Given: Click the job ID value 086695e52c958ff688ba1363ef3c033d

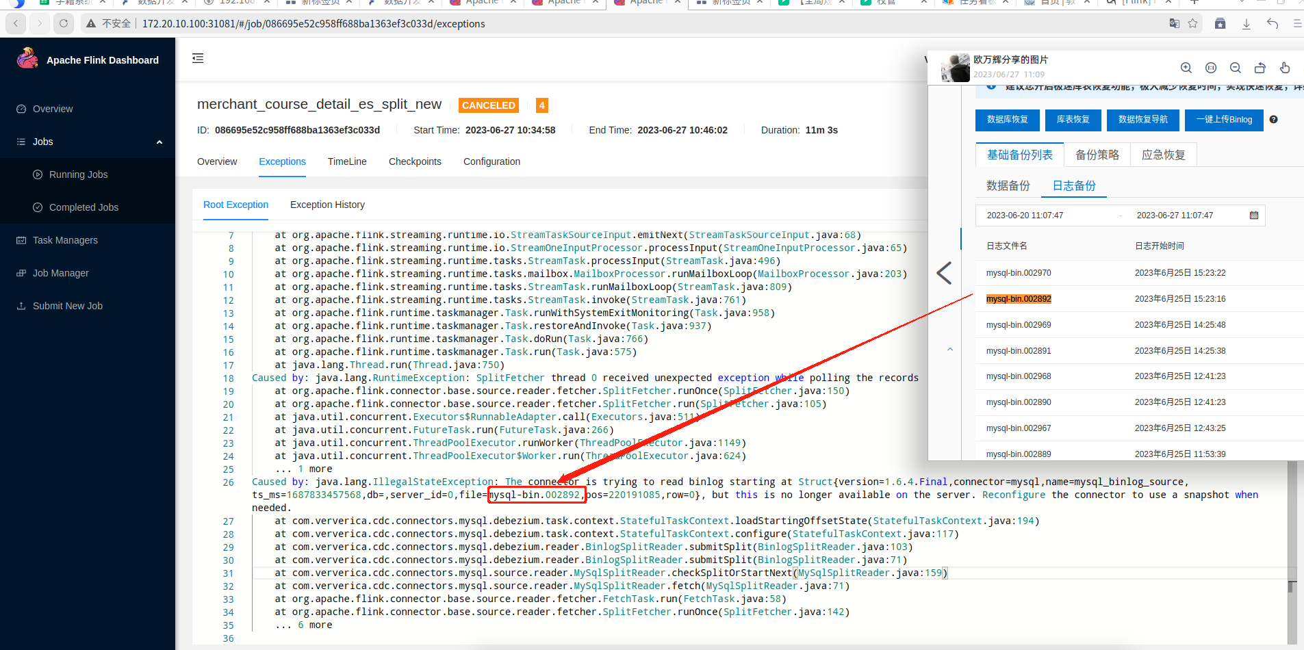Looking at the screenshot, I should pos(297,130).
